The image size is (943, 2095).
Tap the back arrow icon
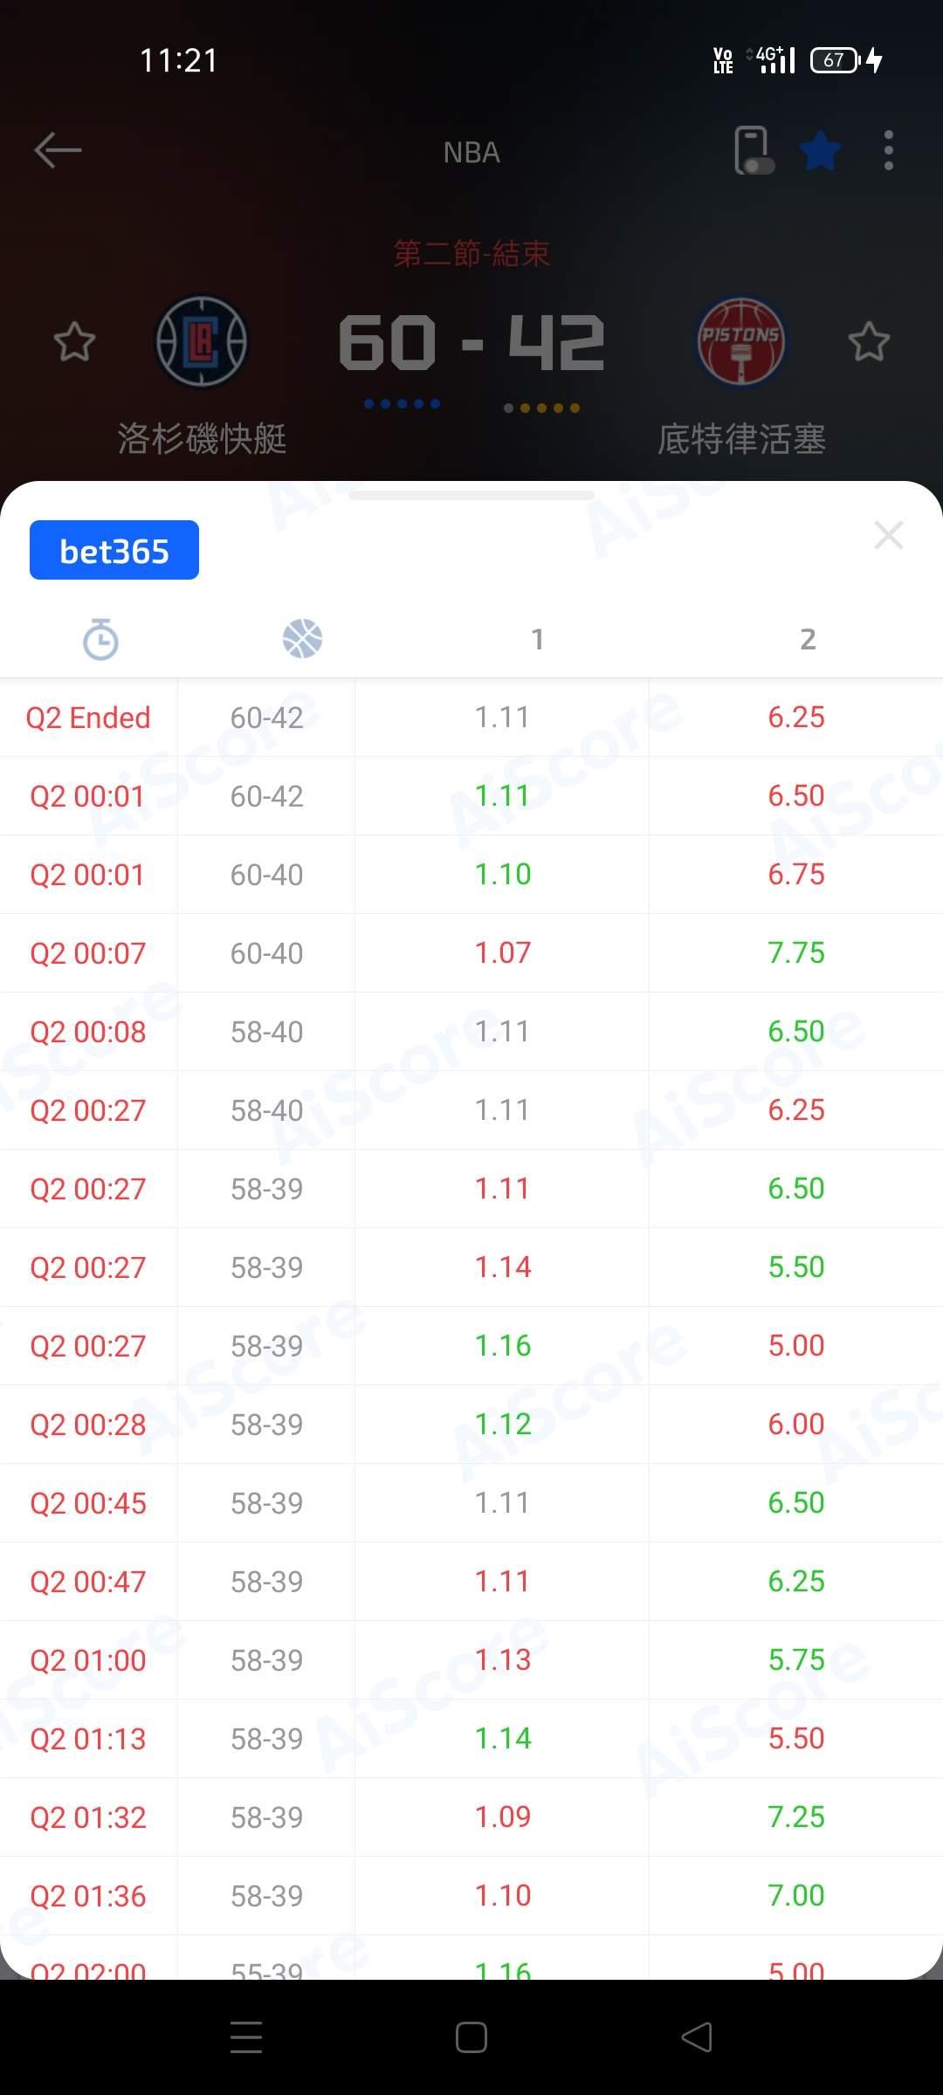tap(58, 150)
